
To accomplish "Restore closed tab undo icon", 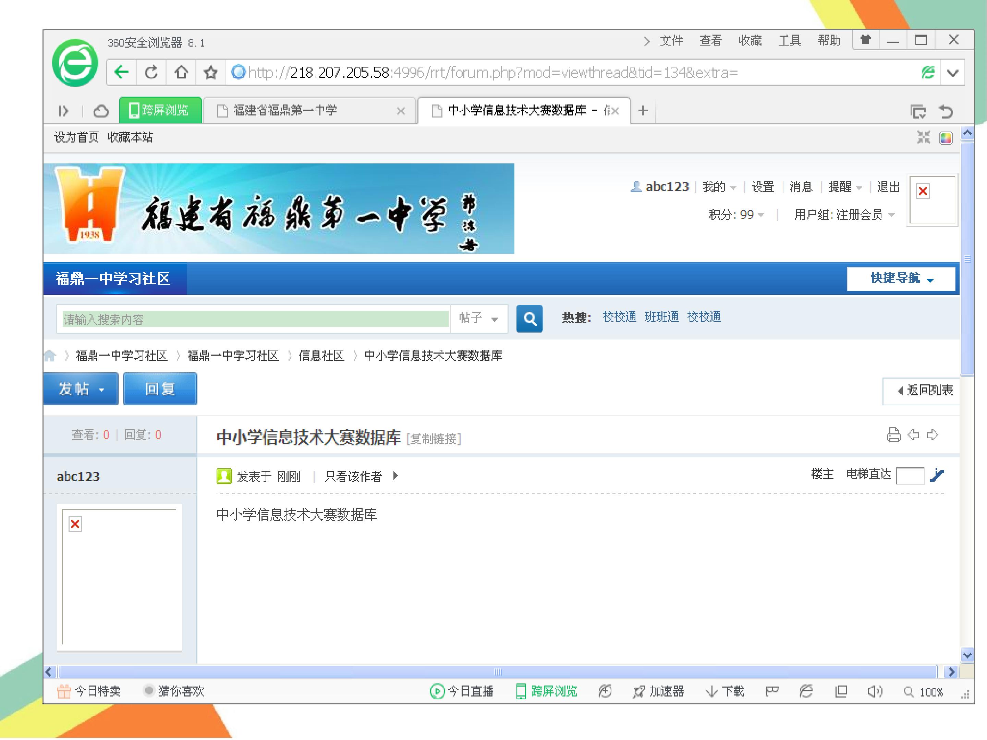I will 946,111.
